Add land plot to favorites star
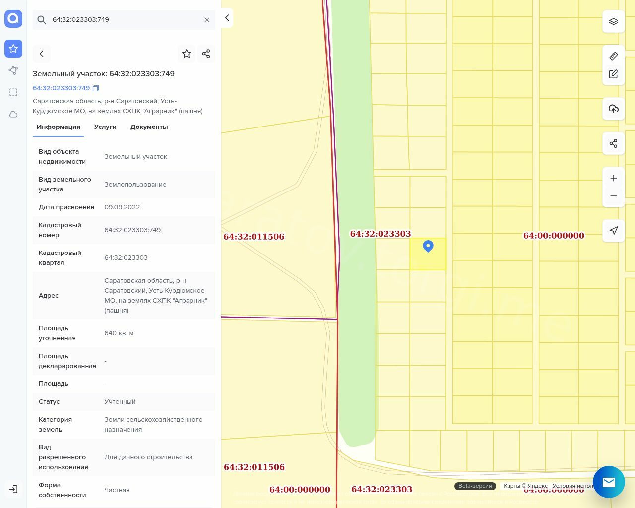Viewport: 635px width, 508px height. 187,54
